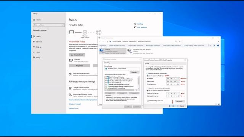This screenshot has width=244, height=137.
Task: Open the change view dropdown arrow
Action: (x=211, y=46)
